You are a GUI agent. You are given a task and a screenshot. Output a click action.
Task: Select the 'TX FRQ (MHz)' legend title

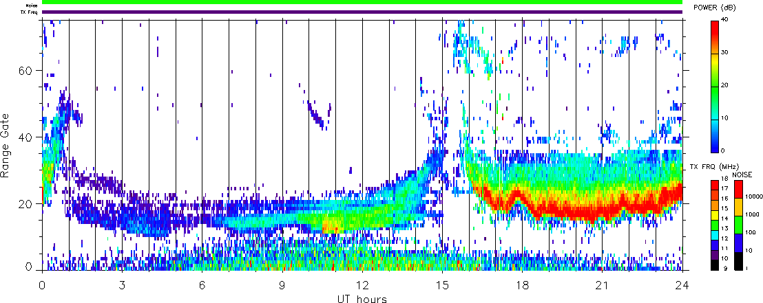[715, 166]
